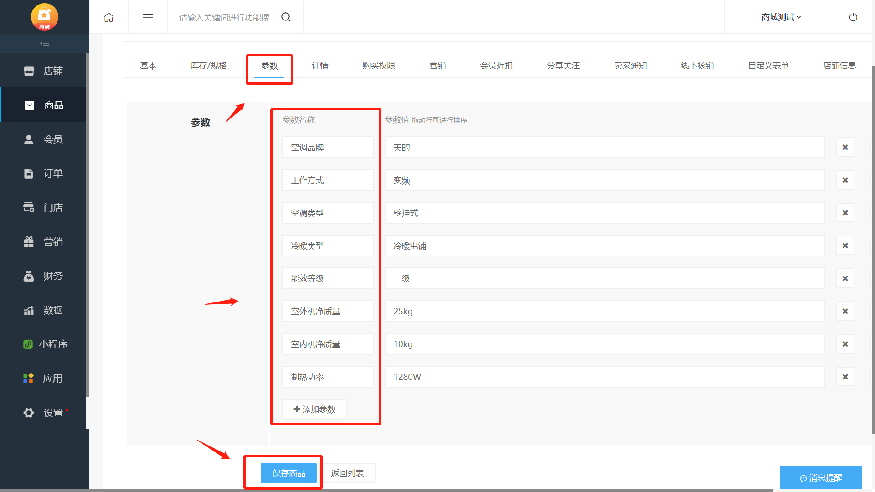Viewport: 875px width, 492px height.
Task: Edit the 冷暖电铺 parameter value field
Action: pyautogui.click(x=604, y=246)
